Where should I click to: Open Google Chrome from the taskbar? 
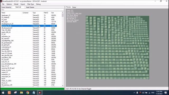(27, 93)
